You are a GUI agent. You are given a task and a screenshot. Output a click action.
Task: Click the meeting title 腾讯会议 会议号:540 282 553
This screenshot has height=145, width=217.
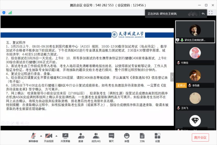click(92, 5)
